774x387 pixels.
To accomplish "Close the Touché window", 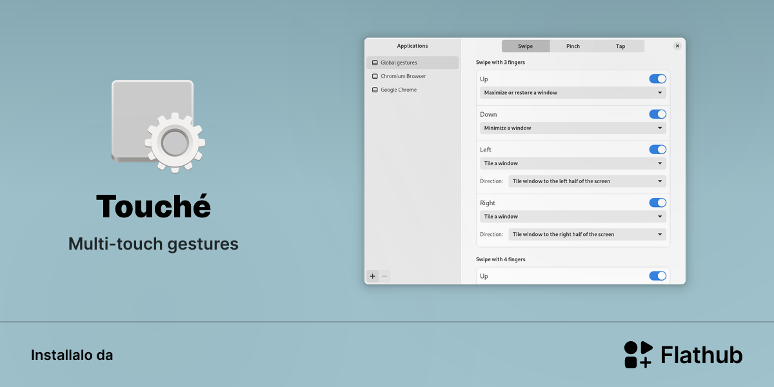I will coord(677,46).
